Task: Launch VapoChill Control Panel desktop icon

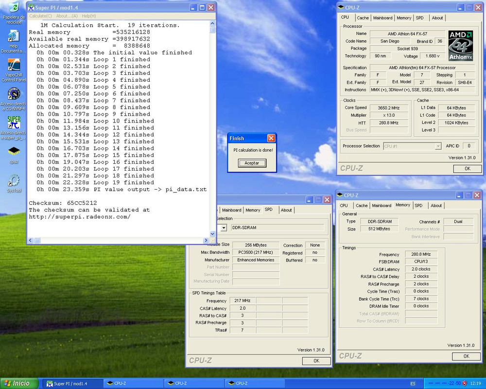Action: point(14,70)
